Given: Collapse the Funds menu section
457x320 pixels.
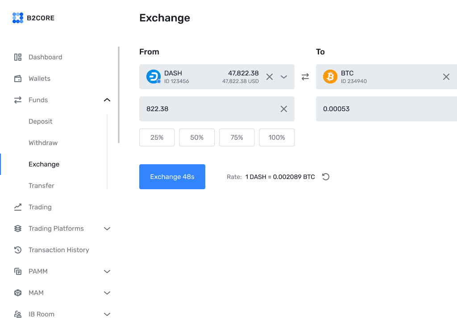Looking at the screenshot, I should pos(107,100).
